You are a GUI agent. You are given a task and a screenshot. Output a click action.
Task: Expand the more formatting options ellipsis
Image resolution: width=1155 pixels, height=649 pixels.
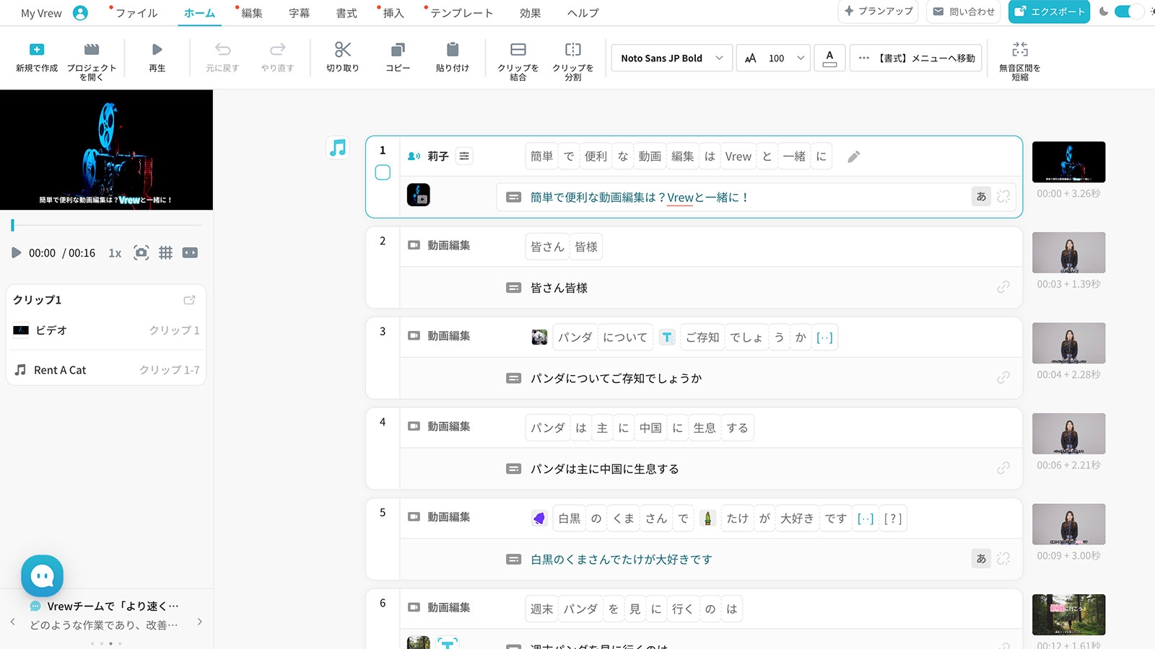(864, 58)
